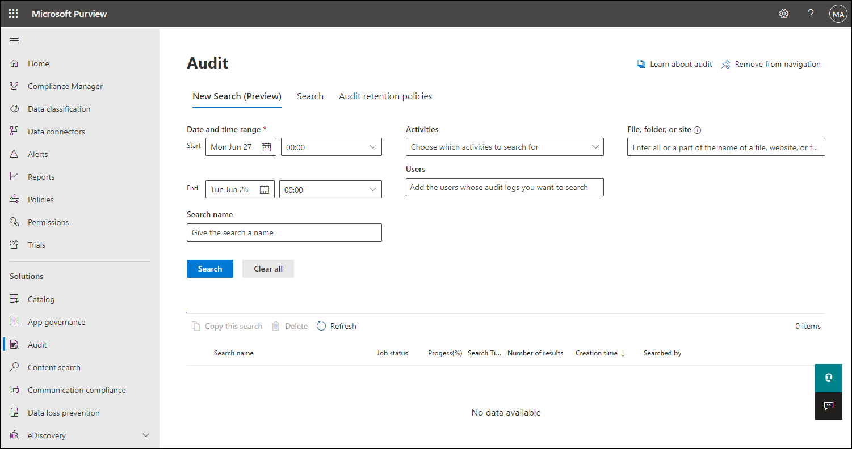
Task: Open the start time dropdown
Action: click(x=331, y=146)
